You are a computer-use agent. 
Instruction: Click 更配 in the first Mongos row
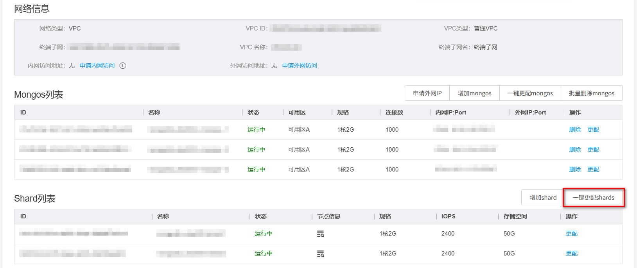[593, 130]
